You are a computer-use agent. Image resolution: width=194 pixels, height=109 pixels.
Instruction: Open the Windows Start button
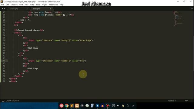pos(62,106)
